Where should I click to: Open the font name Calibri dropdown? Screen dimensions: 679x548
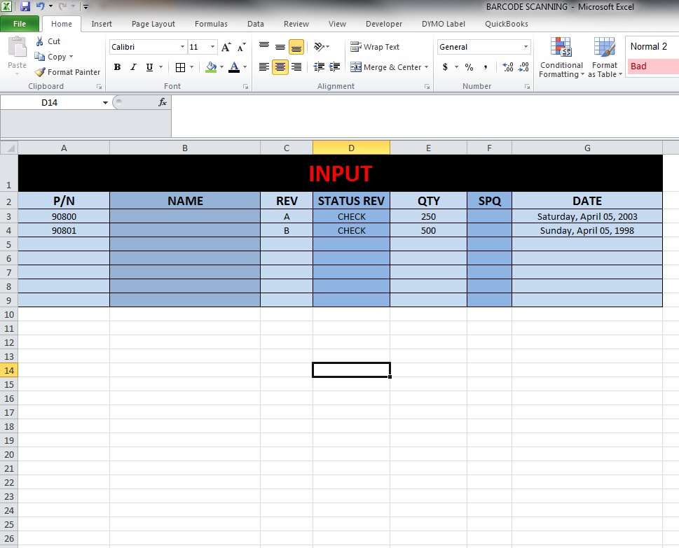click(x=182, y=47)
